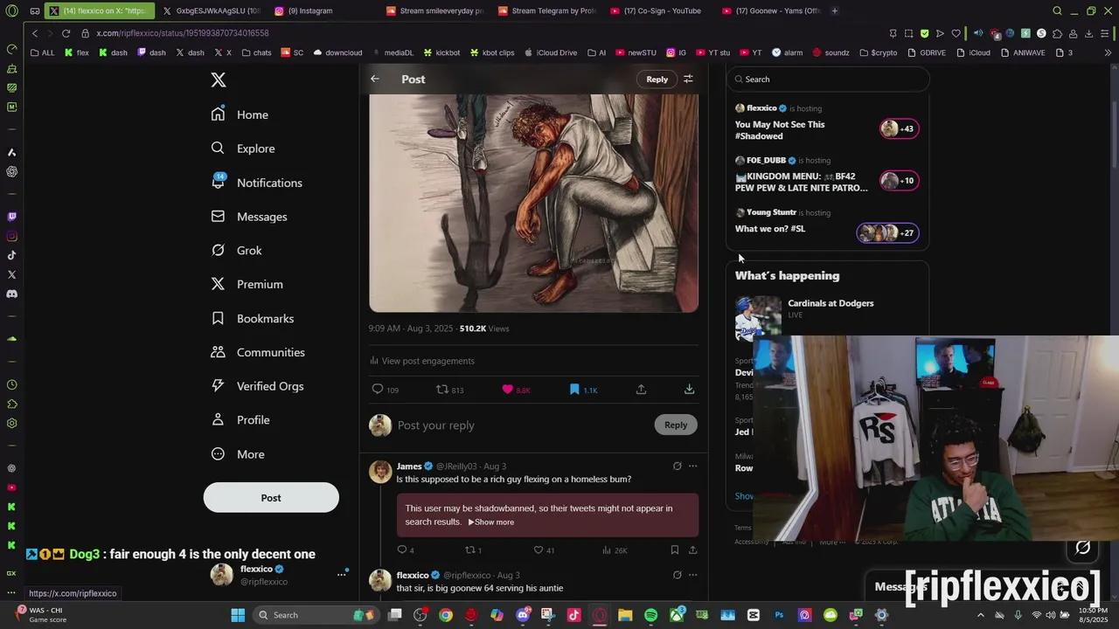1119x629 pixels.
Task: Open Premium in X sidebar
Action: (x=247, y=284)
